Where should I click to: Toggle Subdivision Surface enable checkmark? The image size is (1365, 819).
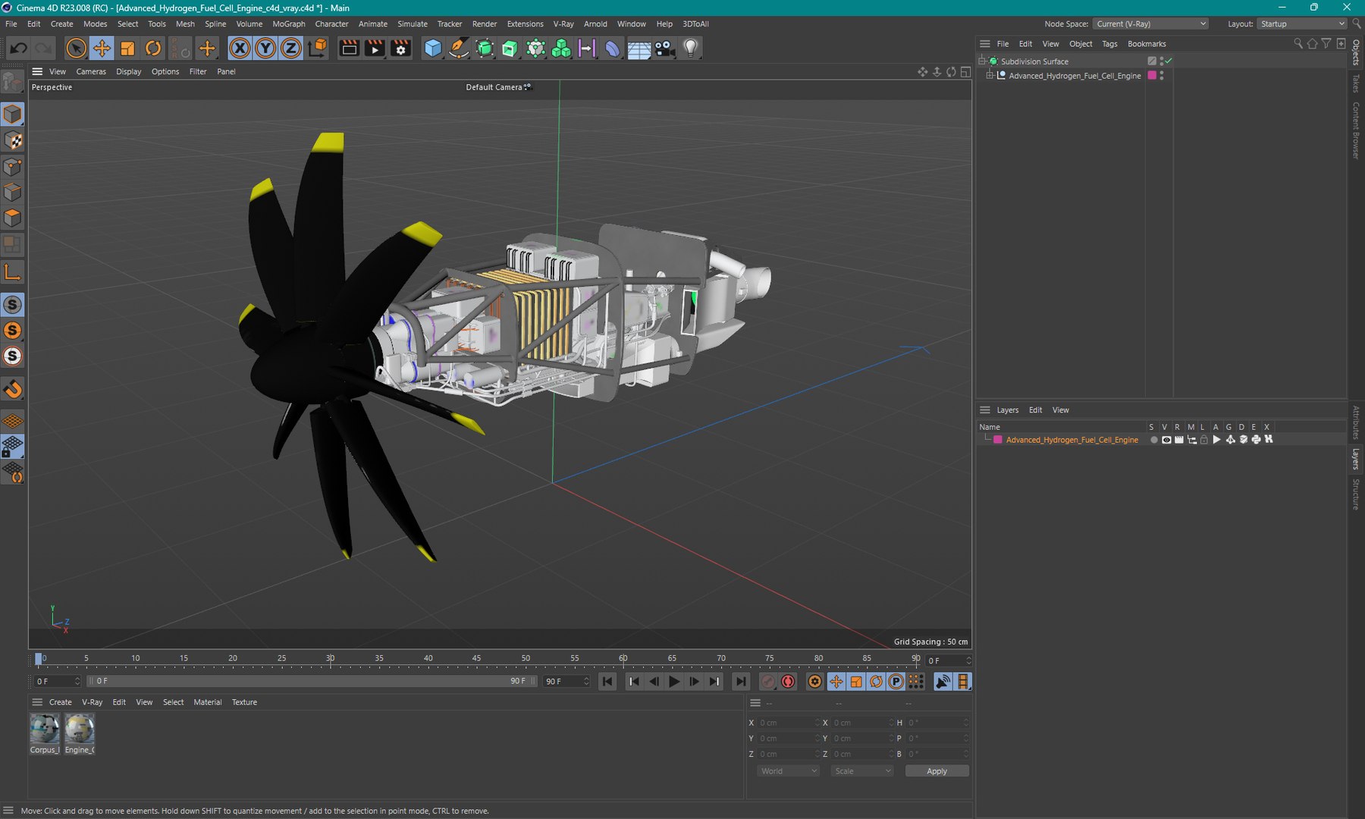pyautogui.click(x=1169, y=61)
